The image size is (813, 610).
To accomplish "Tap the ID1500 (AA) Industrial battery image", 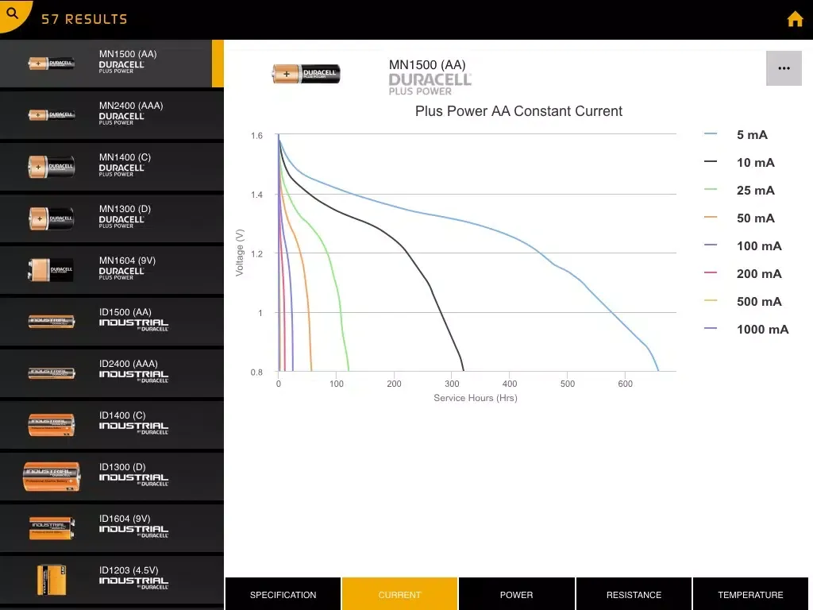I will (52, 322).
